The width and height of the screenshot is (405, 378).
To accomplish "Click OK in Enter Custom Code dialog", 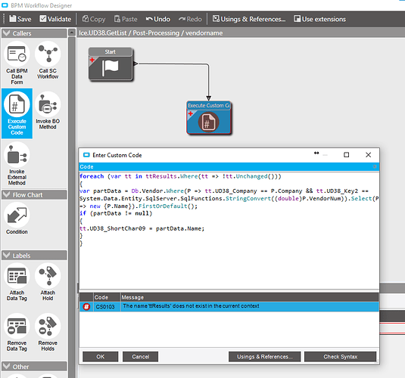I will (100, 357).
